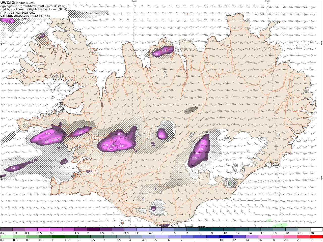Choose the 1.5 purple swatch, snow scale
Viewport: 323px width, 242px height.
pos(81,229)
